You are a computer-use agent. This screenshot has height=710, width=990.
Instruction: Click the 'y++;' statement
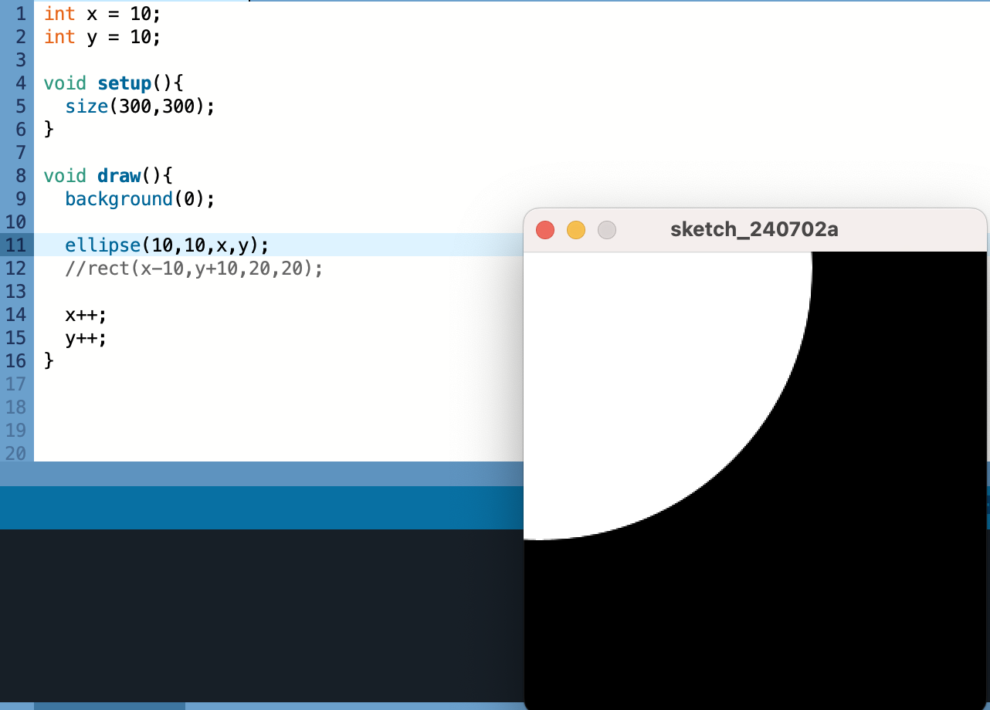click(86, 338)
